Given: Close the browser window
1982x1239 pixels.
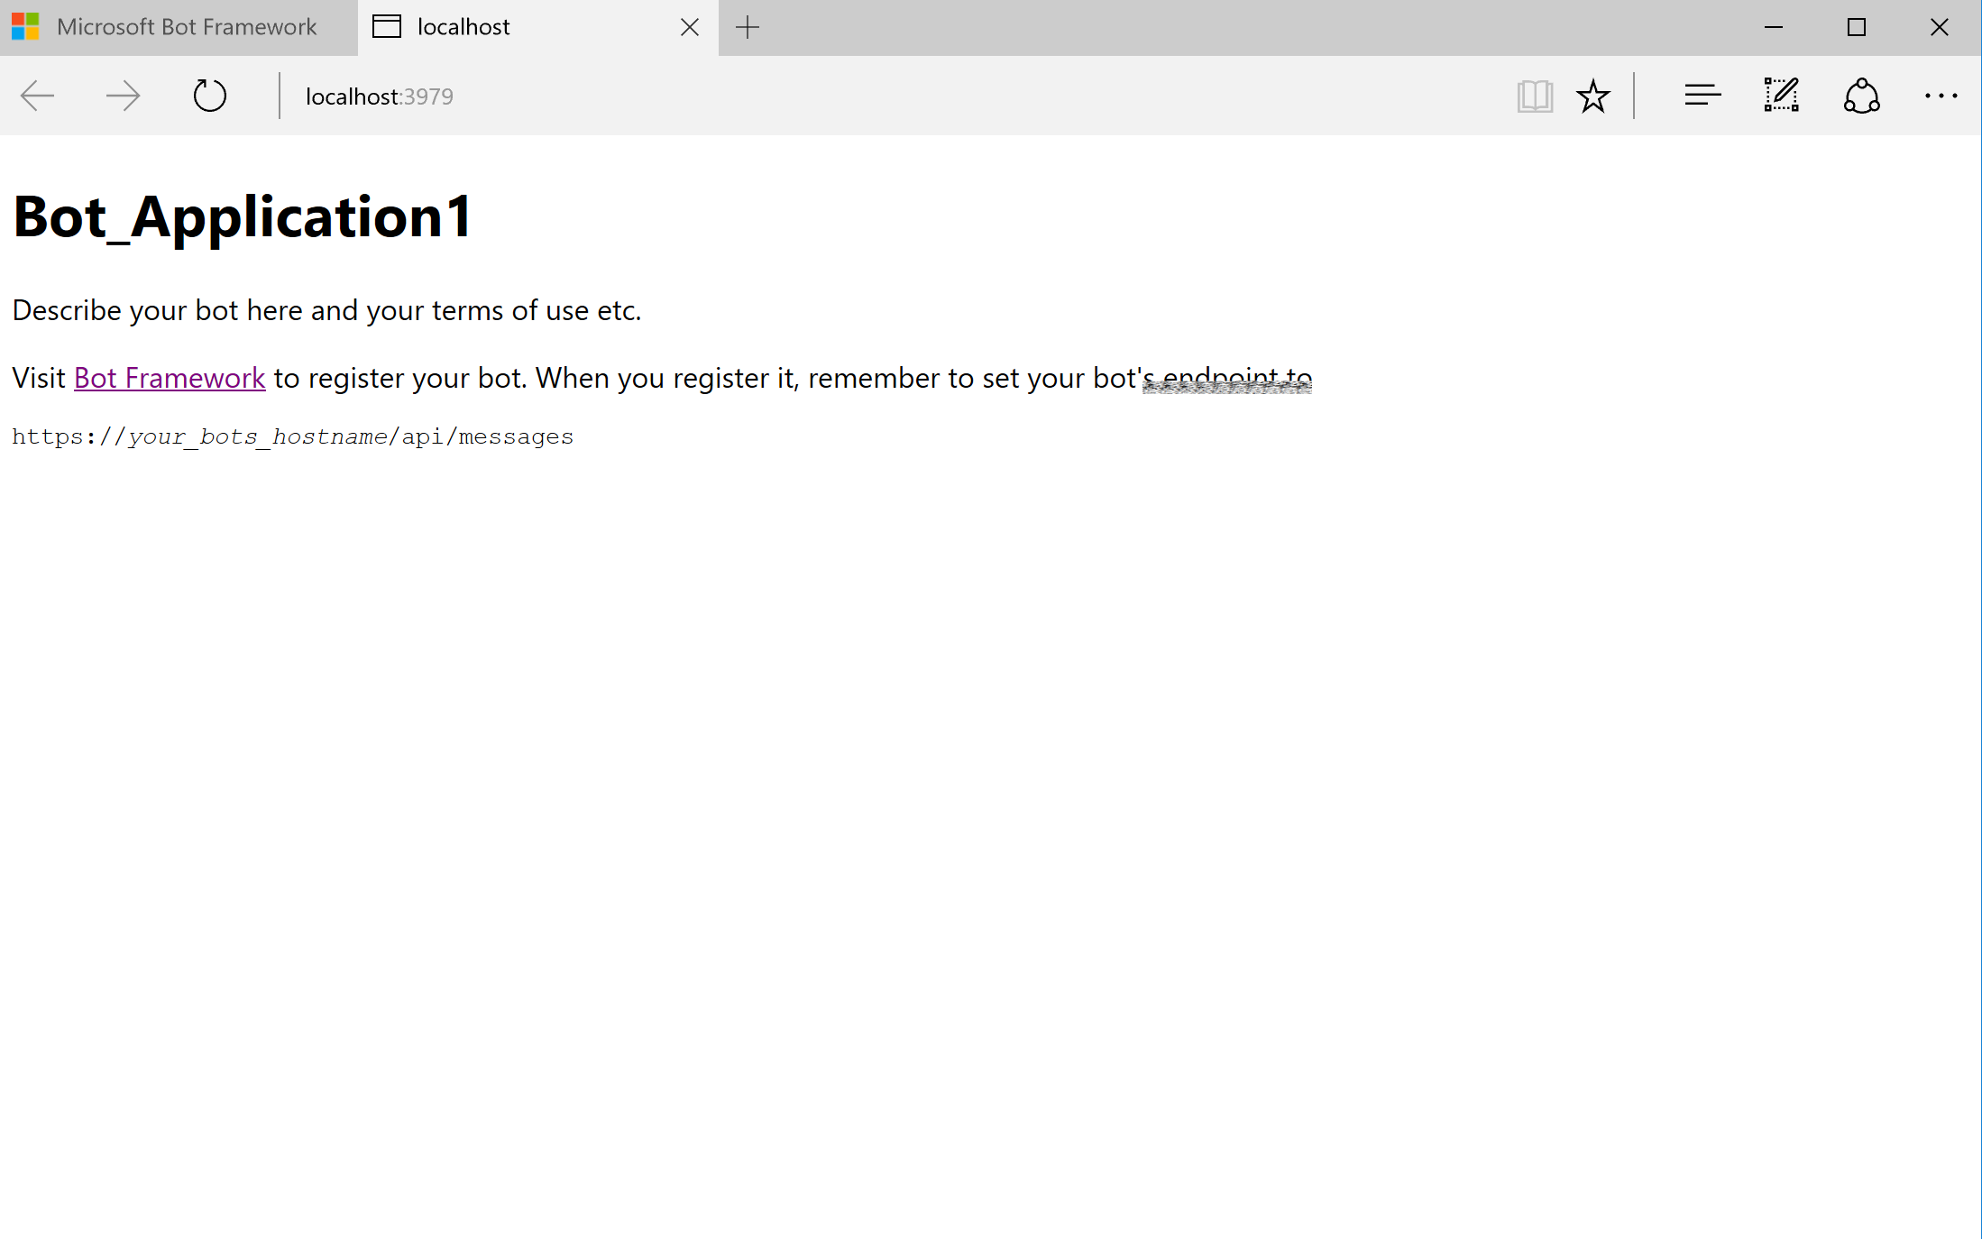Looking at the screenshot, I should (x=1940, y=28).
